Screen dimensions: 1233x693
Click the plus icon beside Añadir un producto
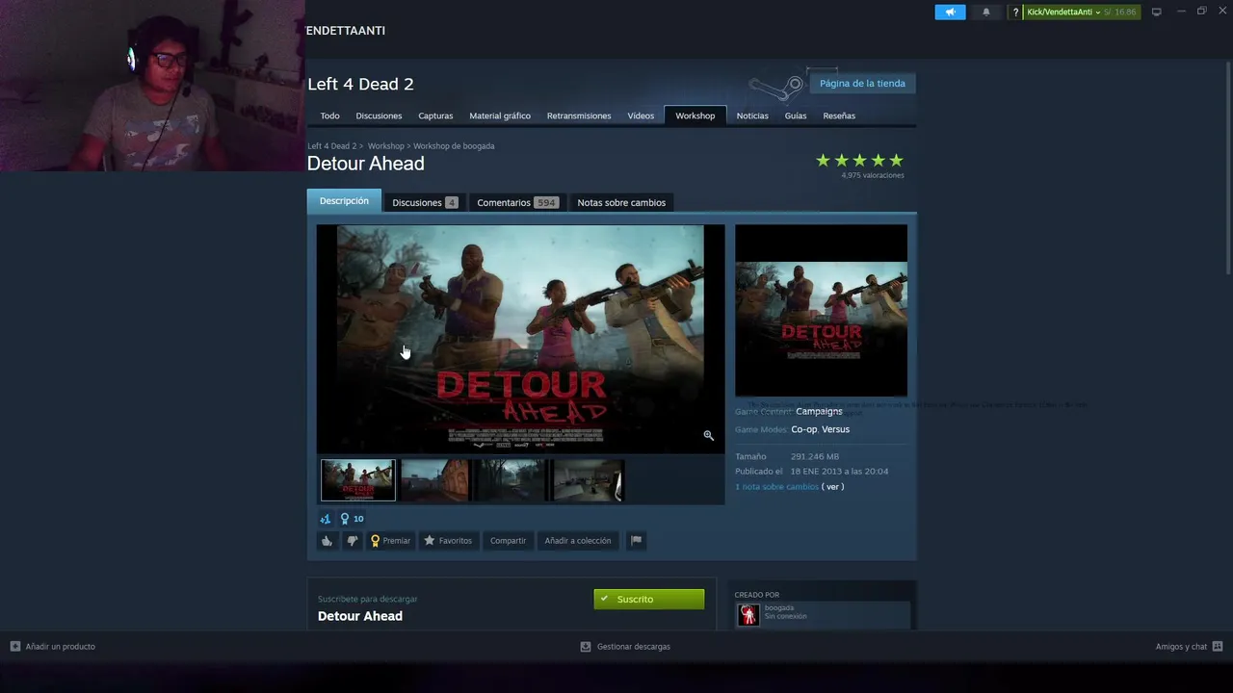click(14, 647)
